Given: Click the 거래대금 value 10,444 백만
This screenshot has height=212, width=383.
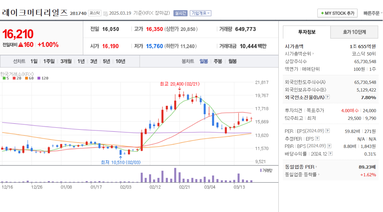Looking at the screenshot, I should (x=253, y=46).
